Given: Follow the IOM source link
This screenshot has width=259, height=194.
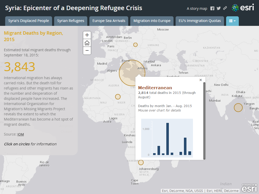Looking at the screenshot, I should click(20, 134).
